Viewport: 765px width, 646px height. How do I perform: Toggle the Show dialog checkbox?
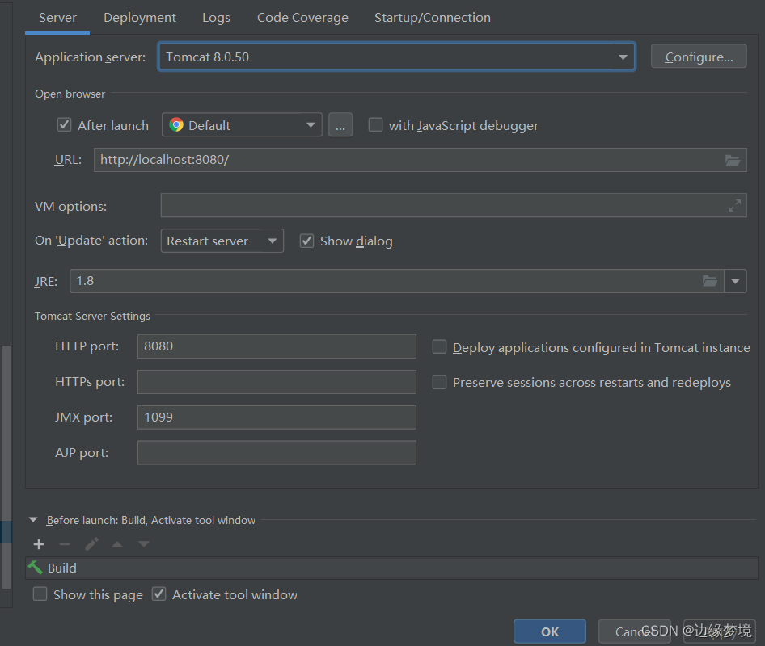[x=306, y=241]
